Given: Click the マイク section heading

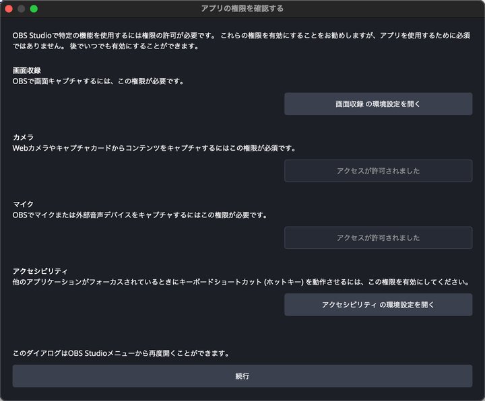Looking at the screenshot, I should (23, 204).
